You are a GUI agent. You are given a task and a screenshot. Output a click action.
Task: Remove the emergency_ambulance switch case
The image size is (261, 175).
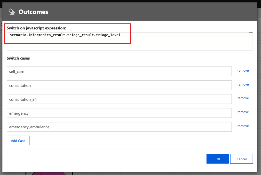click(243, 126)
